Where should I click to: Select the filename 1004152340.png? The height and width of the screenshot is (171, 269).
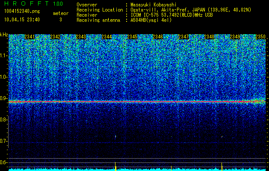click(22, 11)
